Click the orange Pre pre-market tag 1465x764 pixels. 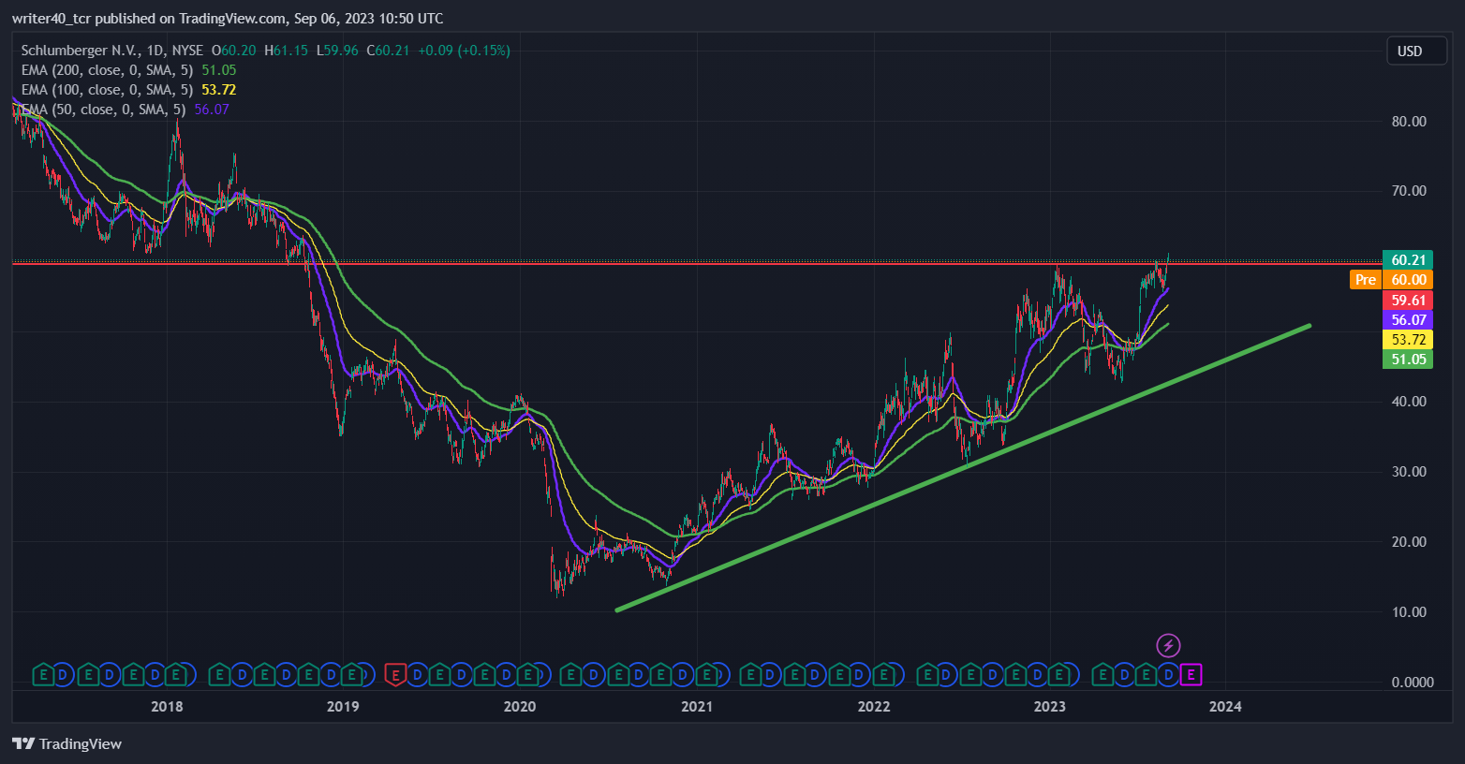1366,280
